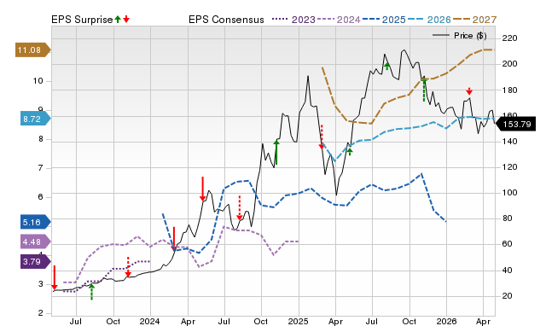This screenshot has width=546, height=326.
Task: Click the 2027 EPS consensus legend entry
Action: pos(474,20)
